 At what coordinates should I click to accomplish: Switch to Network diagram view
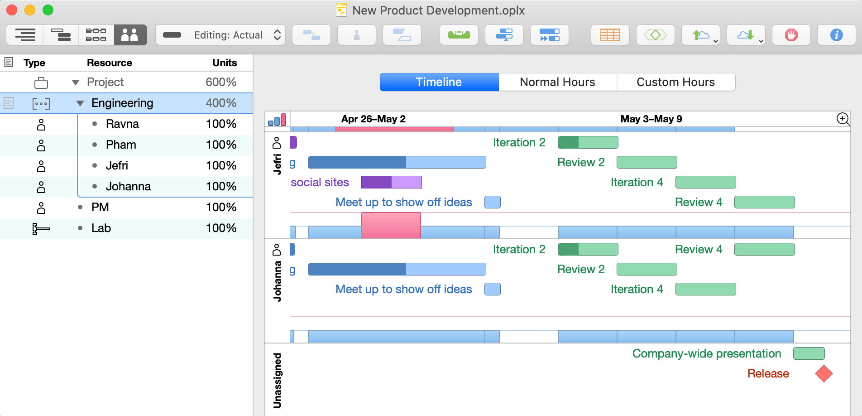96,35
